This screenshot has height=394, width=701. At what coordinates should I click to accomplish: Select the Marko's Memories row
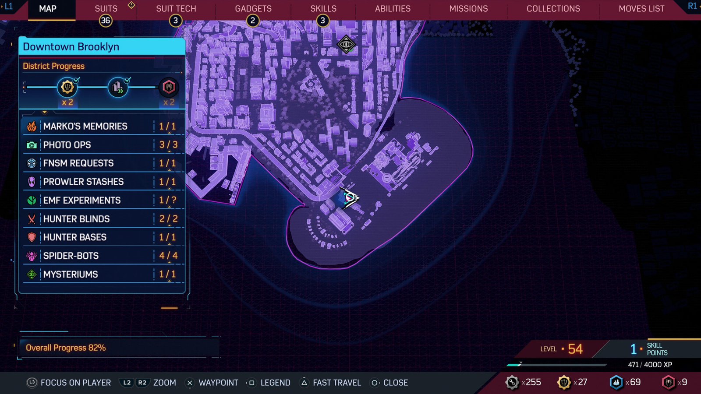tap(103, 127)
